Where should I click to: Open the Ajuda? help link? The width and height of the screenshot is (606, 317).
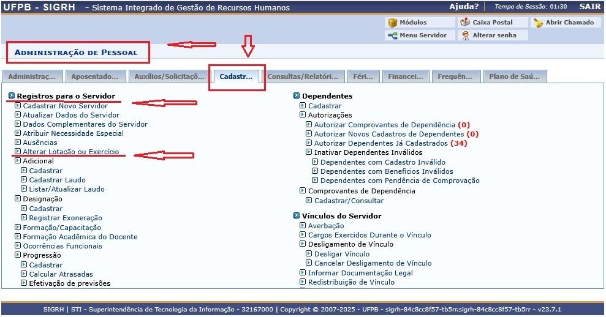(464, 7)
